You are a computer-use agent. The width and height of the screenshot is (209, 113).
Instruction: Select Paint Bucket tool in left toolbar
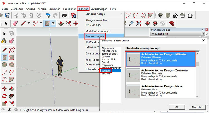(x=4, y=41)
